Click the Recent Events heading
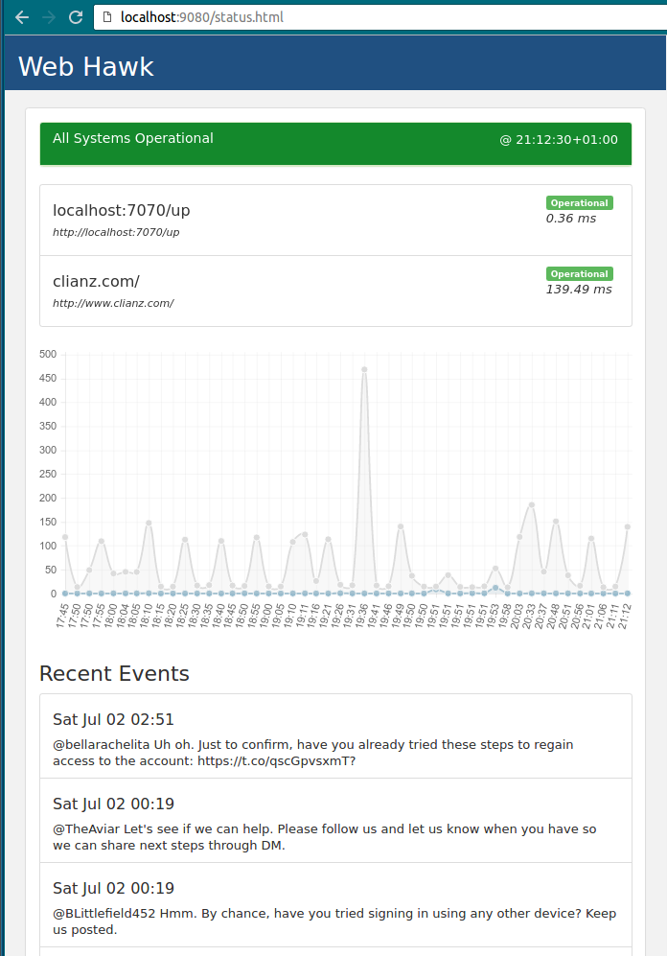This screenshot has width=667, height=956. tap(114, 673)
